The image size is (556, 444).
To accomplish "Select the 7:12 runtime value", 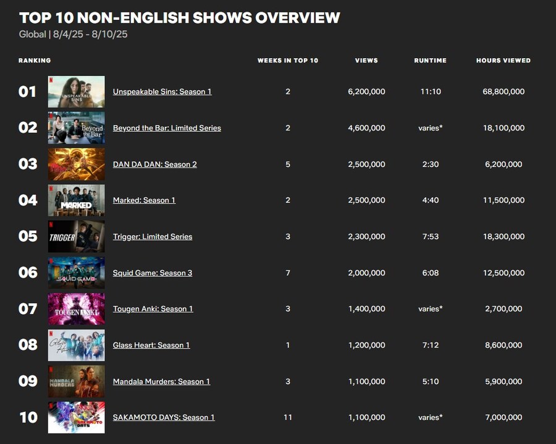I will pyautogui.click(x=431, y=345).
